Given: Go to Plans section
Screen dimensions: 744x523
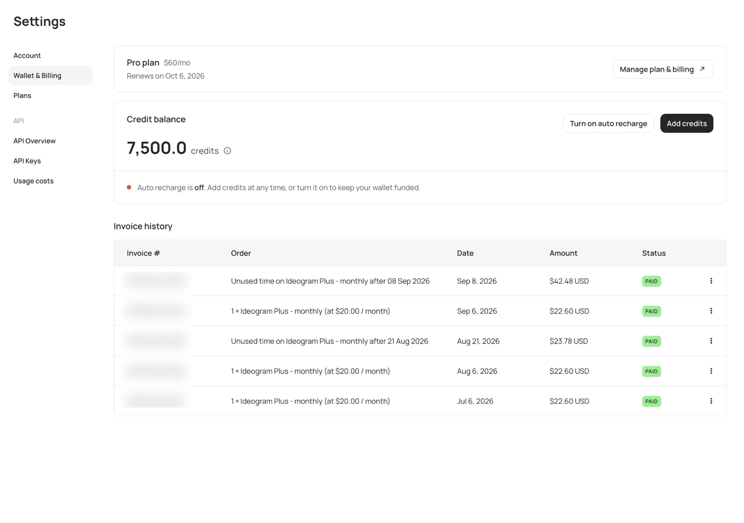Looking at the screenshot, I should (x=22, y=96).
